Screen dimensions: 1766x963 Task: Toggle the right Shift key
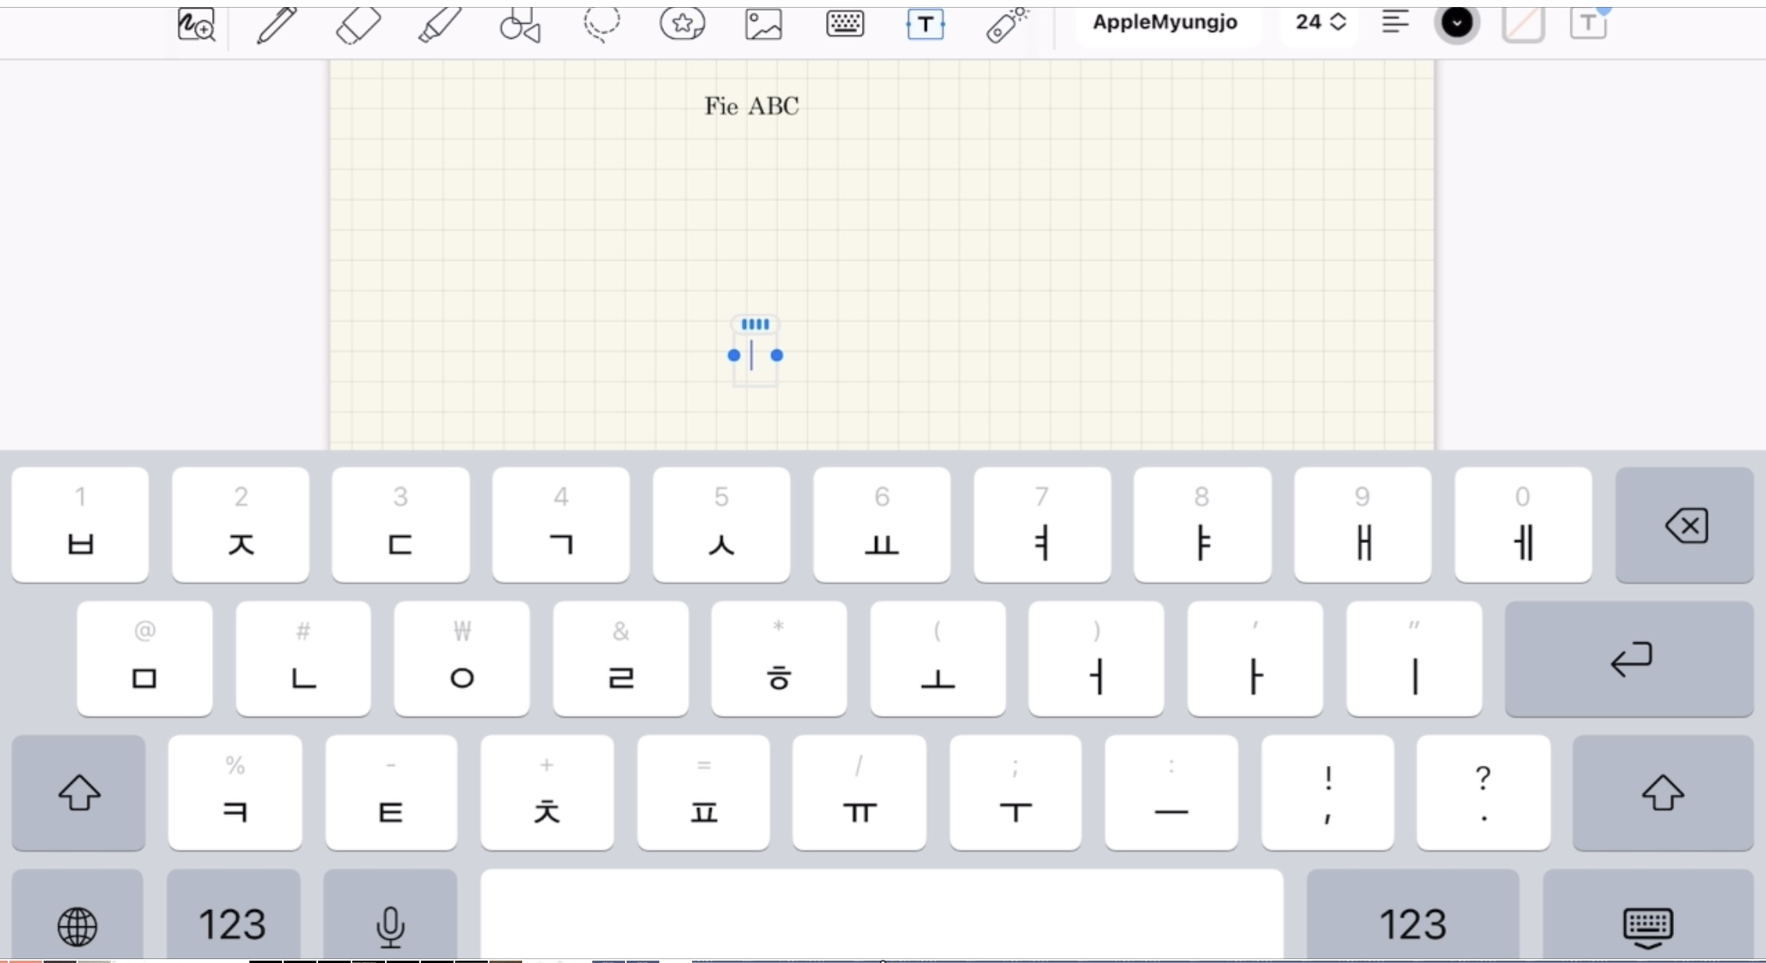[x=1662, y=792]
